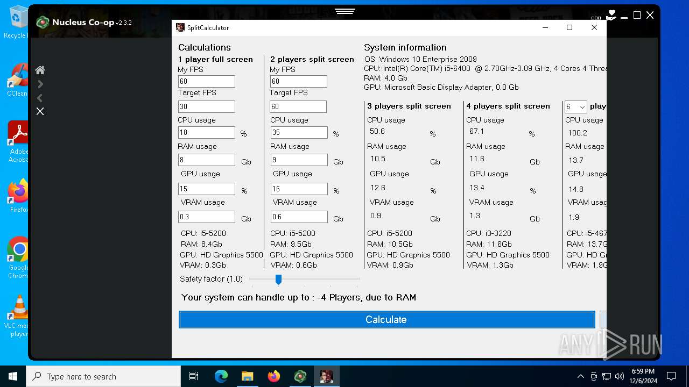
Task: Open the Windows Start menu
Action: coord(13,376)
